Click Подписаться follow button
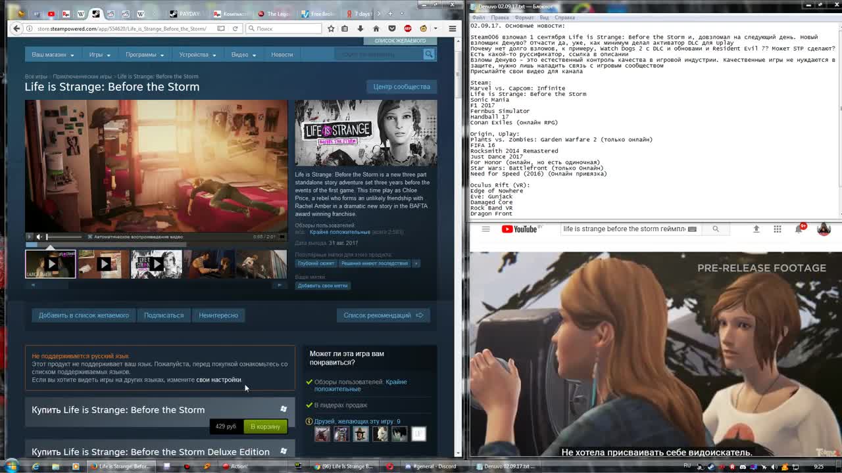Image resolution: width=842 pixels, height=473 pixels. click(x=164, y=315)
